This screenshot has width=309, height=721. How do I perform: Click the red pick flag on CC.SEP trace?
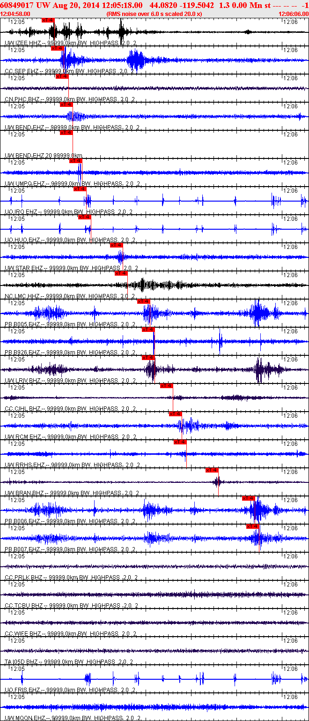[x=57, y=48]
